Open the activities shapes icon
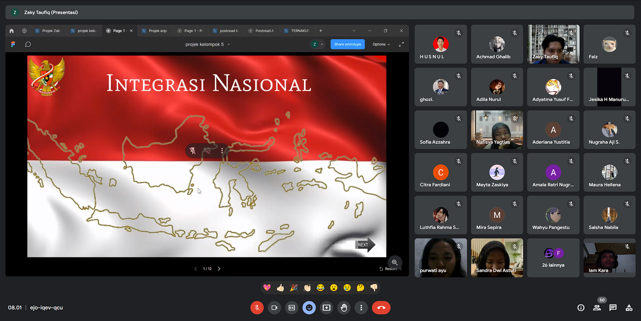Image resolution: width=641 pixels, height=321 pixels. [x=629, y=308]
